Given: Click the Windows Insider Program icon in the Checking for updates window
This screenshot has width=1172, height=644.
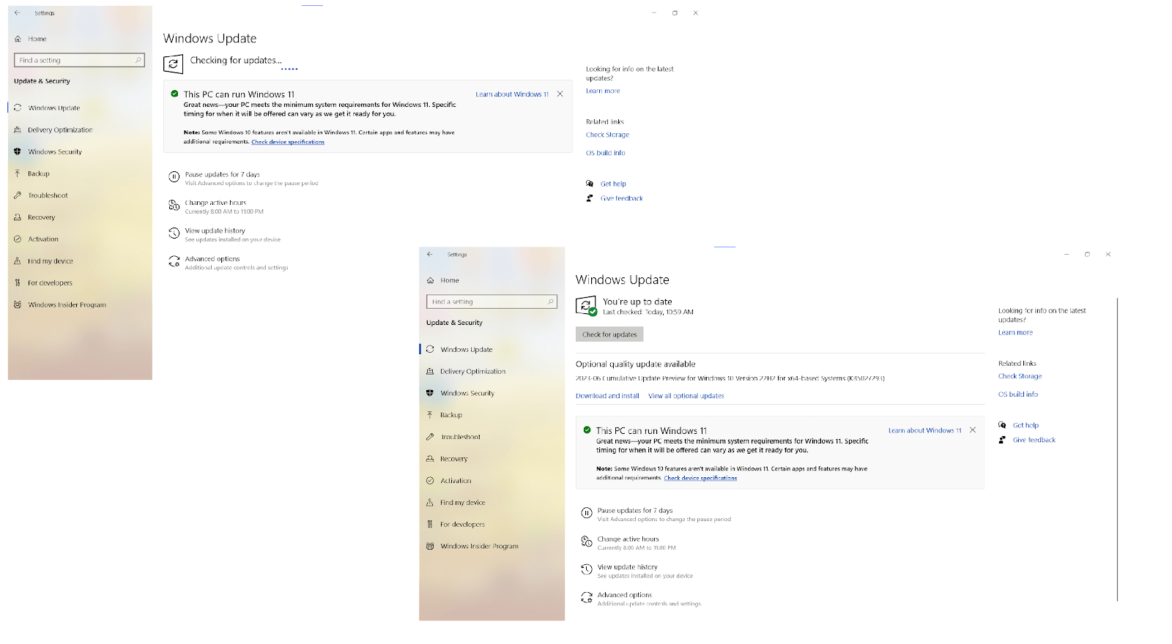Looking at the screenshot, I should tap(18, 304).
